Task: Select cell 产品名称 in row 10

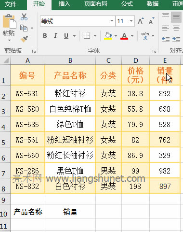Action: click(x=27, y=212)
